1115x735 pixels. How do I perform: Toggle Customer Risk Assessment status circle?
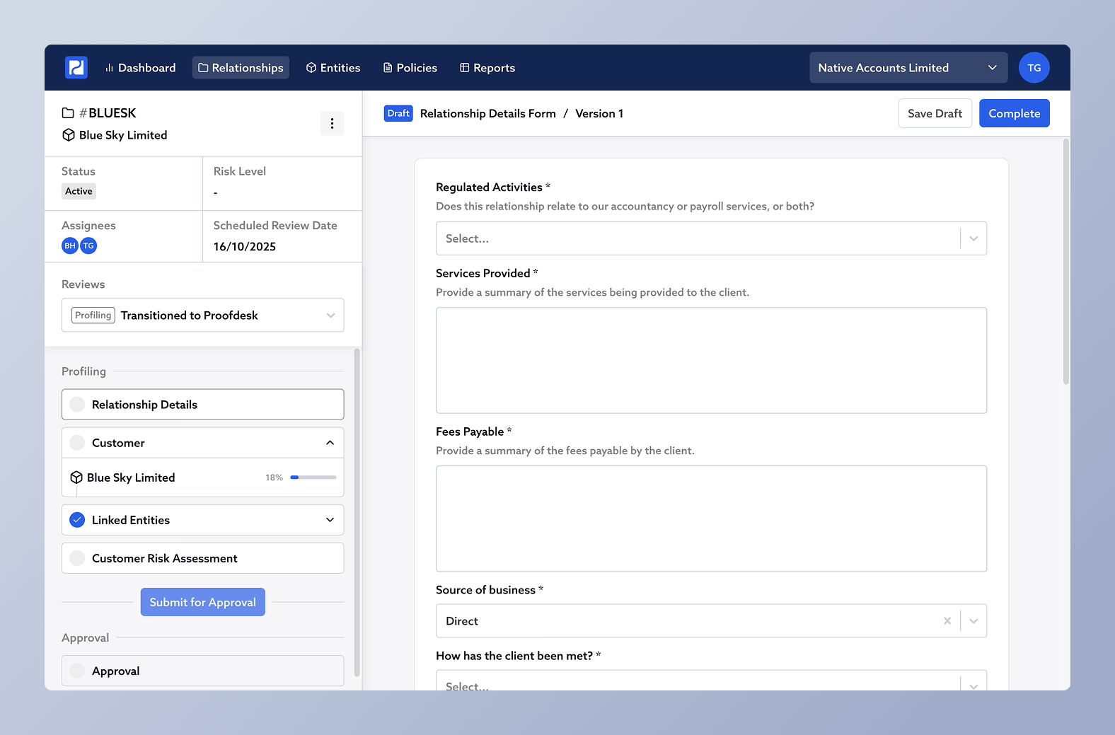78,558
